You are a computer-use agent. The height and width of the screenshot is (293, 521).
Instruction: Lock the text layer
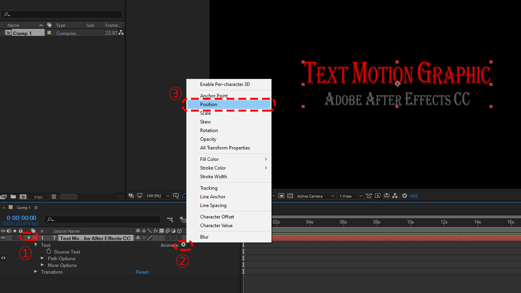pos(21,238)
